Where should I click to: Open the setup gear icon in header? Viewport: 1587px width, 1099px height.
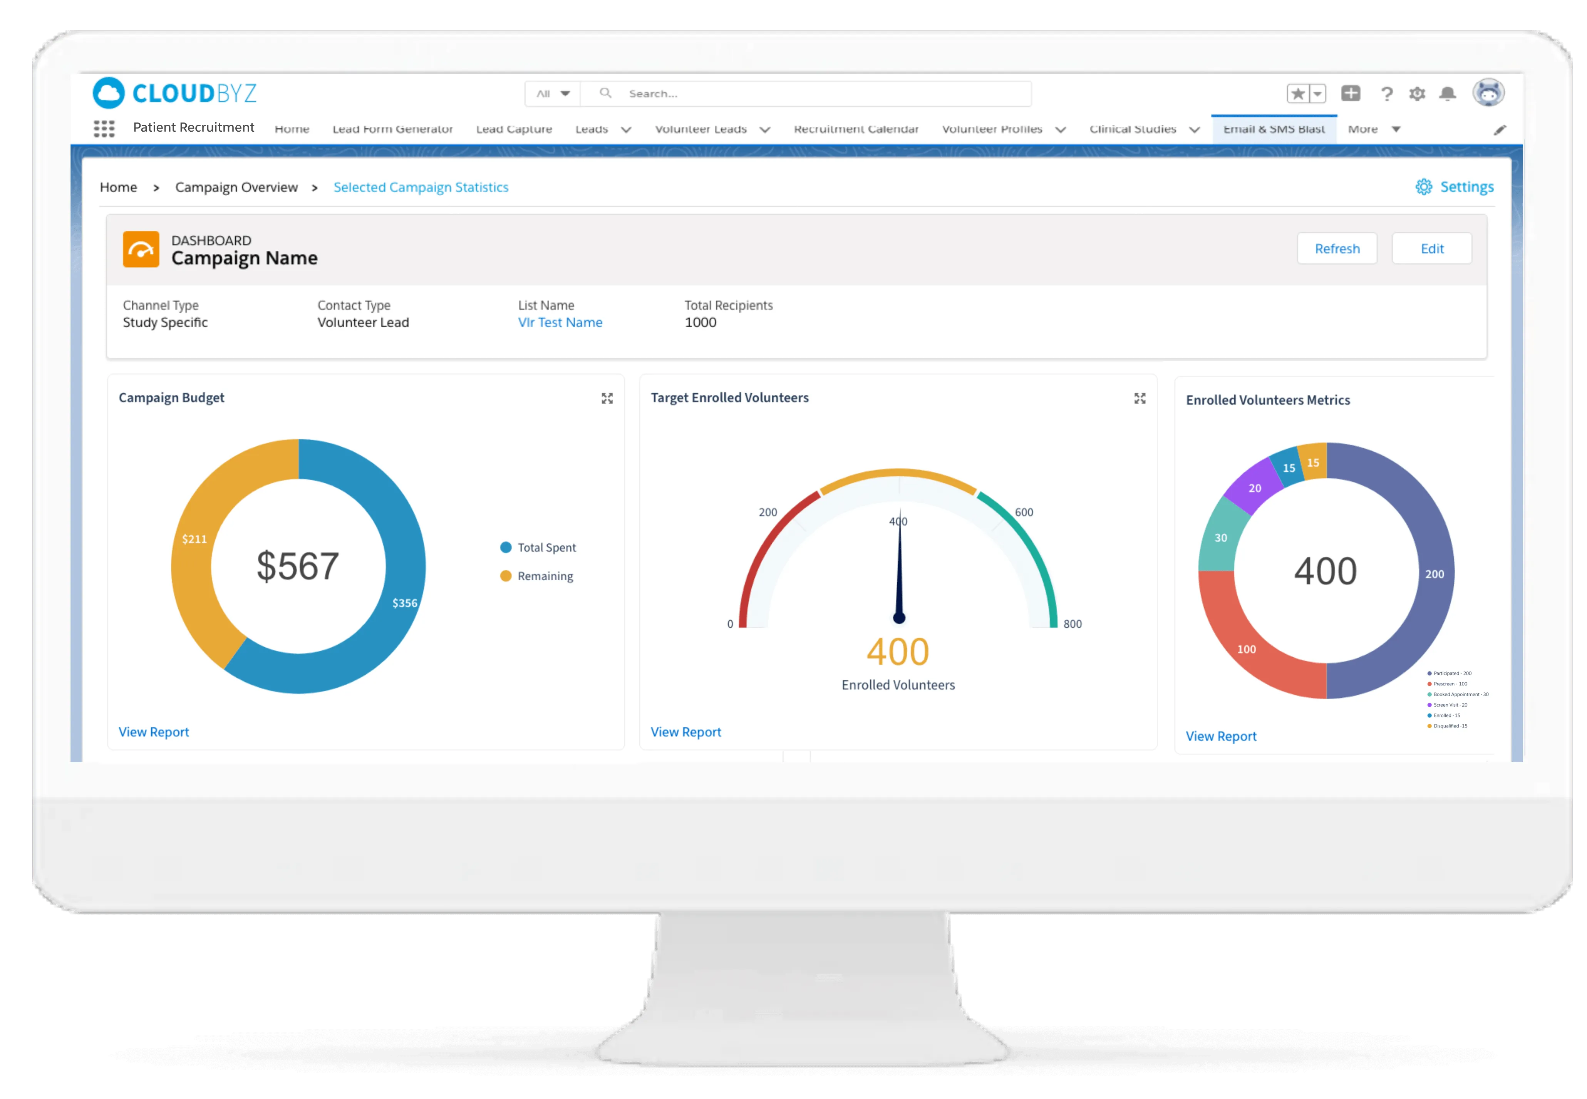[1417, 94]
